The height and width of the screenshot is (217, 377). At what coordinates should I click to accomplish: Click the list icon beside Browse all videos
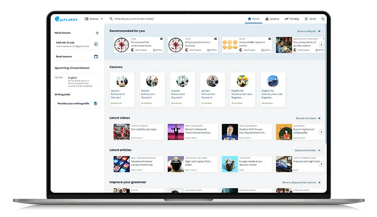[x=319, y=118]
